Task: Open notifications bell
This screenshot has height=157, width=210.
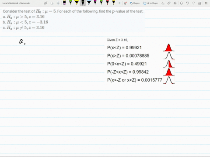Action: click(x=181, y=3)
